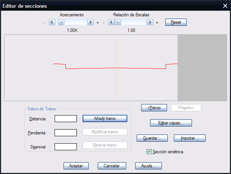Focus the Desnivel input field
The image size is (231, 174).
[x=66, y=147]
